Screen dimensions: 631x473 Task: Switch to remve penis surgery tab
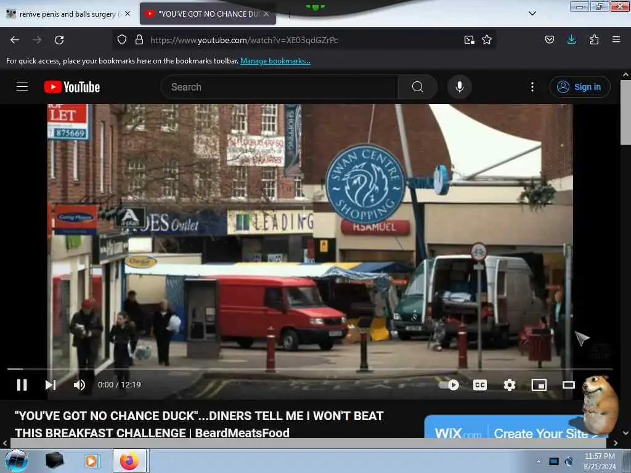(68, 14)
